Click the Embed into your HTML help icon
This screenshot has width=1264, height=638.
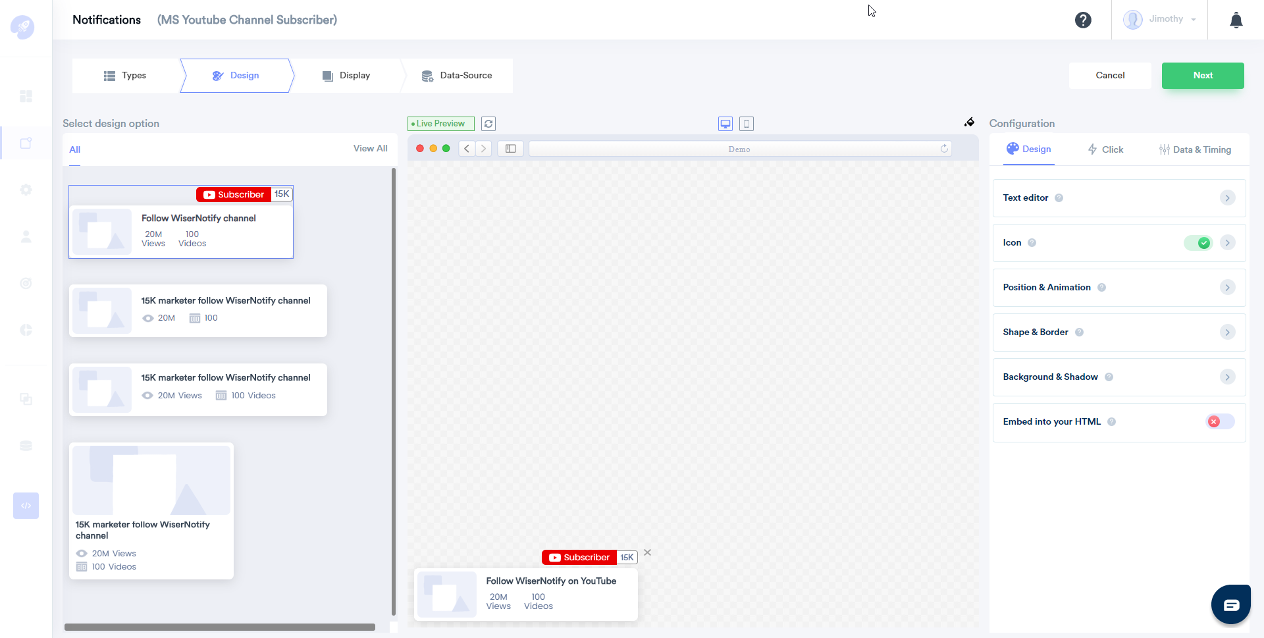1111,421
